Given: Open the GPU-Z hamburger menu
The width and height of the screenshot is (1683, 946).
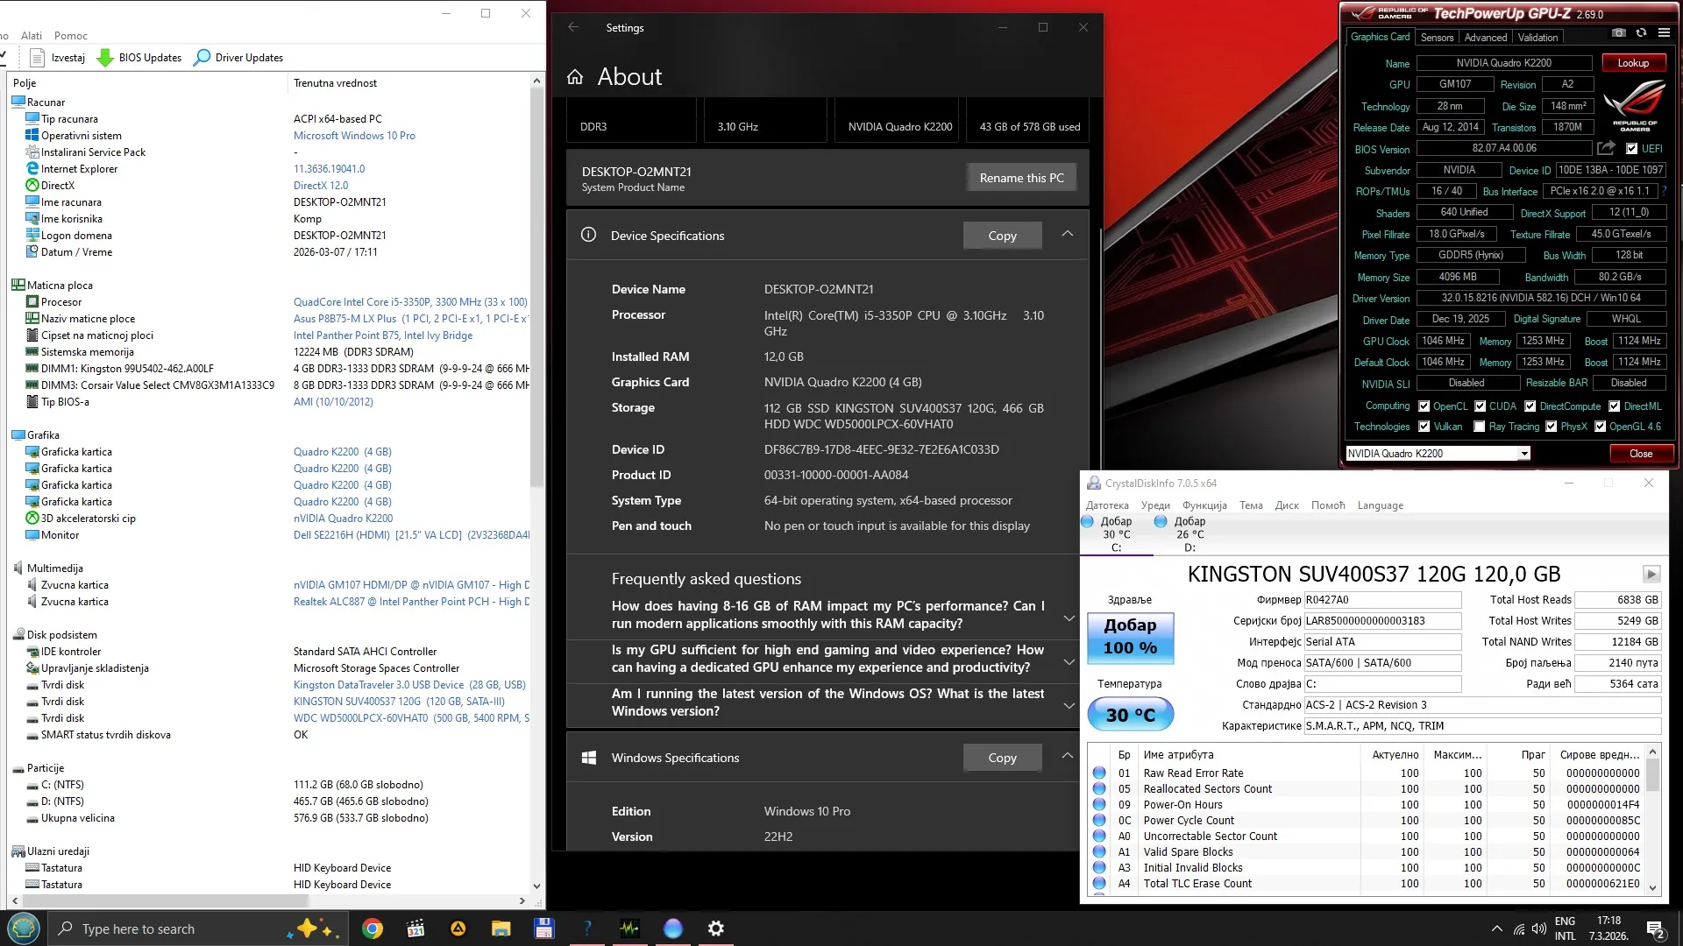Looking at the screenshot, I should 1664,33.
